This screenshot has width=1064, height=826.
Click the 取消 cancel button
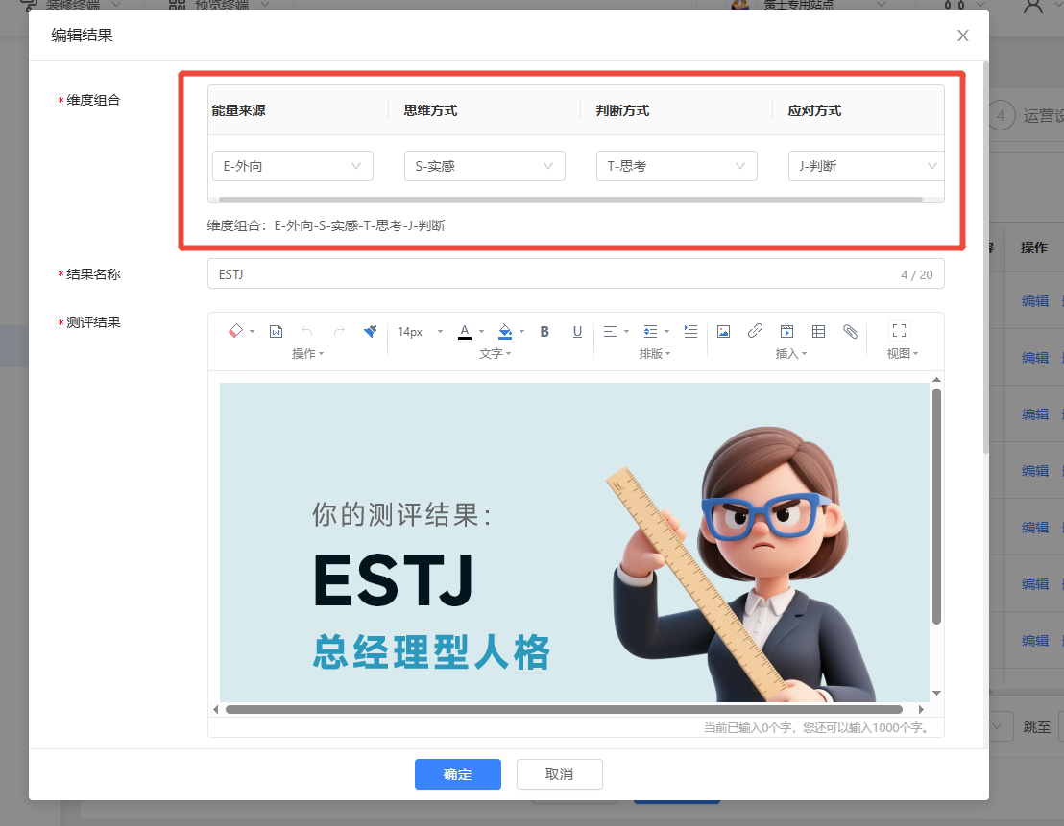[559, 774]
